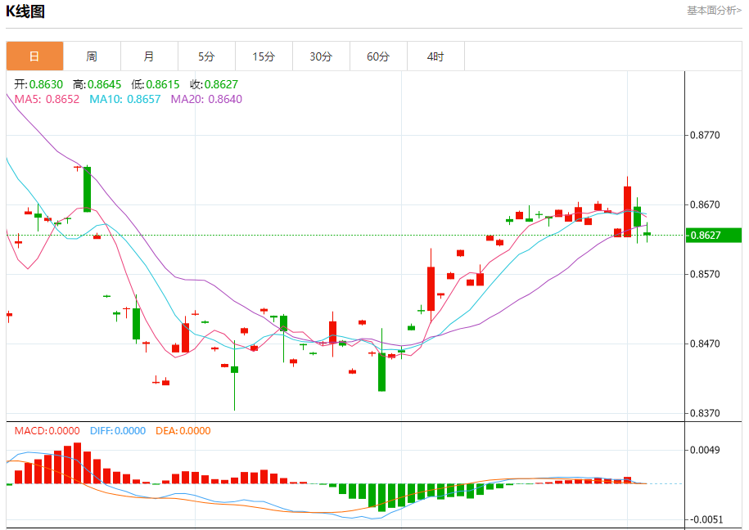Image resolution: width=749 pixels, height=530 pixels.
Task: Click the lowest large green candlestick near 0.8400
Action: point(381,372)
